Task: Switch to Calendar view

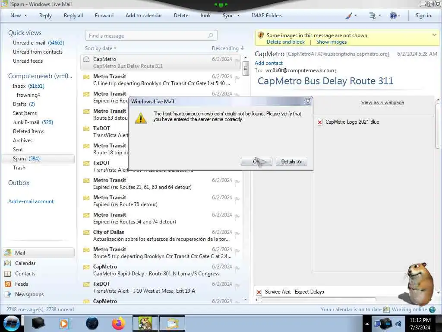Action: [25, 263]
